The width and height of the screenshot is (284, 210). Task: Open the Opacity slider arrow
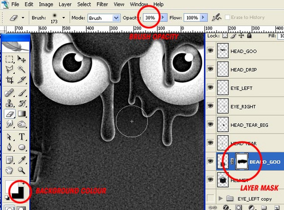click(163, 18)
